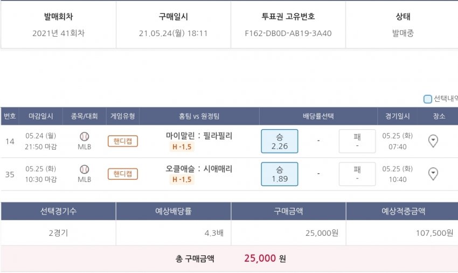Toggle the 선택내역 checkbox

(x=428, y=99)
